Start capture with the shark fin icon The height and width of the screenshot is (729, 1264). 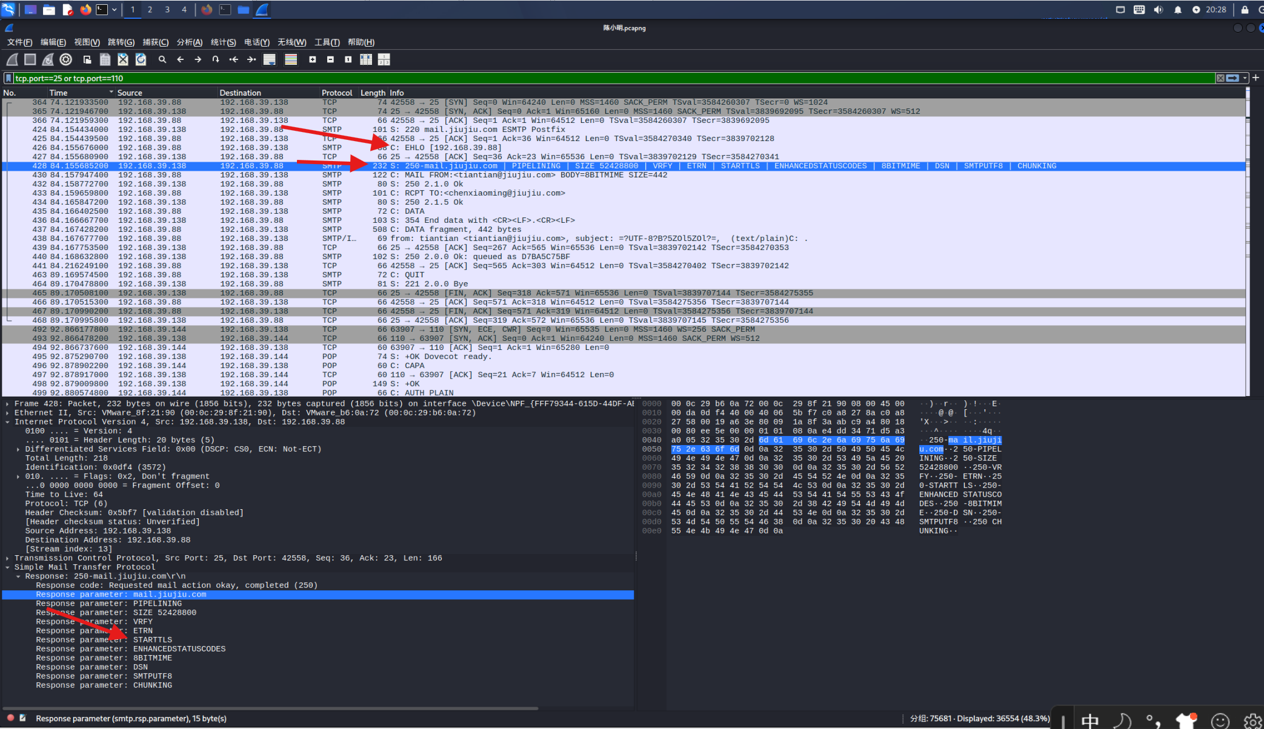point(12,59)
